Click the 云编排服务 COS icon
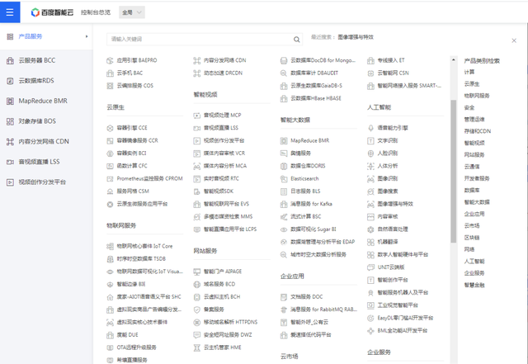Image resolution: width=528 pixels, height=364 pixels. [x=110, y=86]
